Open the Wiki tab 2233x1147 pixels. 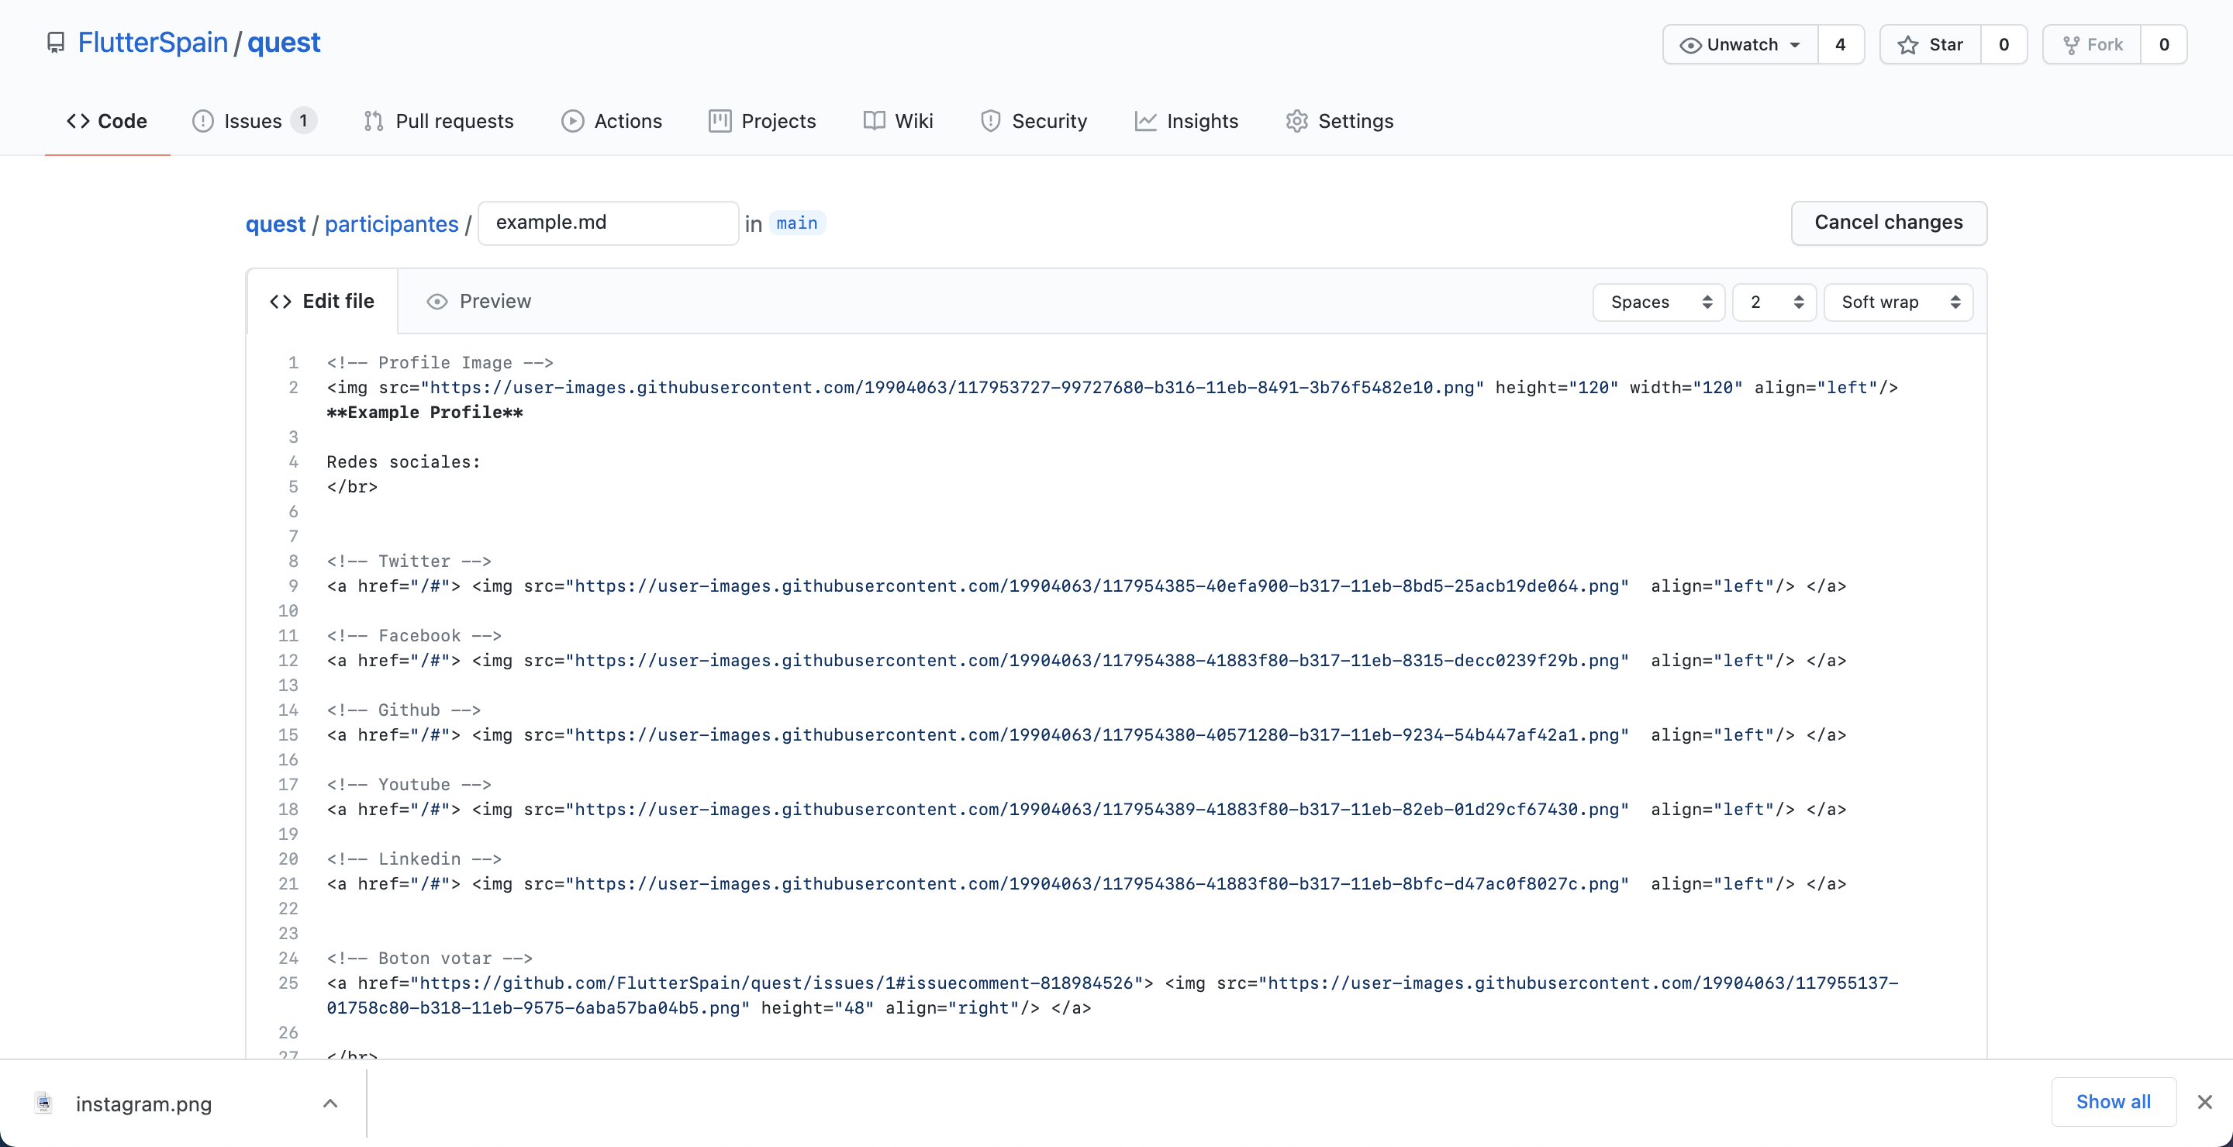pyautogui.click(x=898, y=122)
